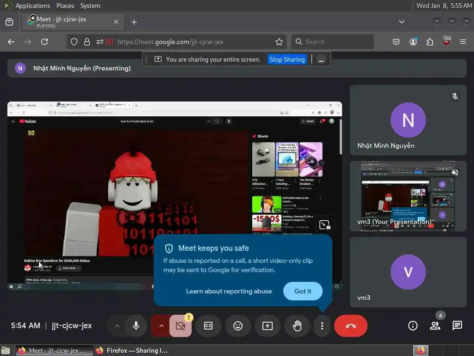Open Firefox account icon
This screenshot has height=356, width=474.
(x=413, y=42)
